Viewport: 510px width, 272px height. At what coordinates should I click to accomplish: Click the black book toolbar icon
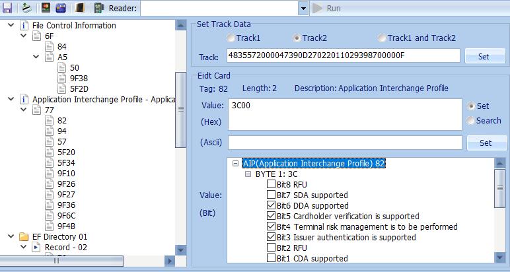pos(80,8)
